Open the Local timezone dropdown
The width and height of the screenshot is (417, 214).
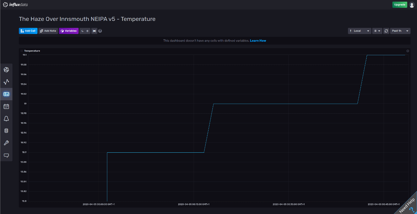(359, 31)
